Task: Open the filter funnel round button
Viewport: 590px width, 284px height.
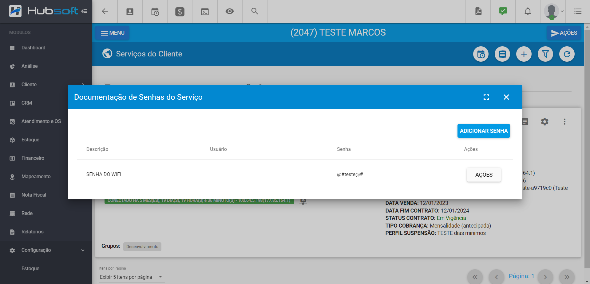Action: (545, 54)
